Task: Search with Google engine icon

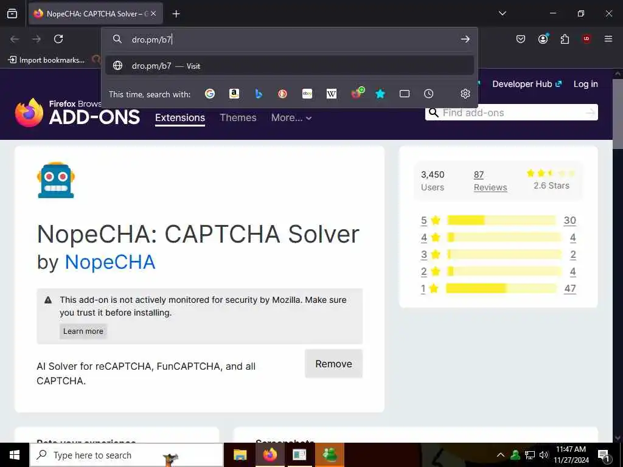Action: [210, 94]
